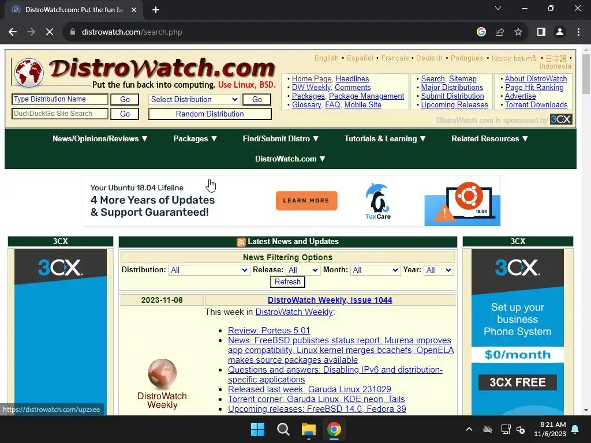This screenshot has width=591, height=443.
Task: Click Go next to Type Distribution Name
Action: coord(125,99)
